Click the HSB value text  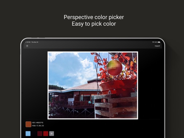tap(38, 126)
